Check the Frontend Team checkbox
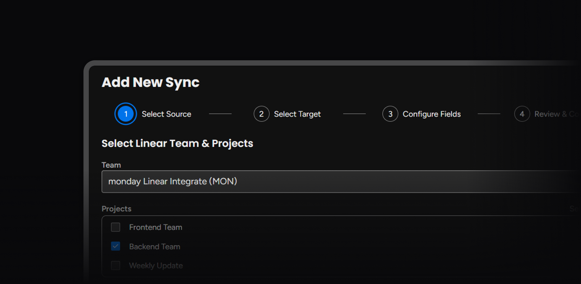581x284 pixels. (116, 227)
